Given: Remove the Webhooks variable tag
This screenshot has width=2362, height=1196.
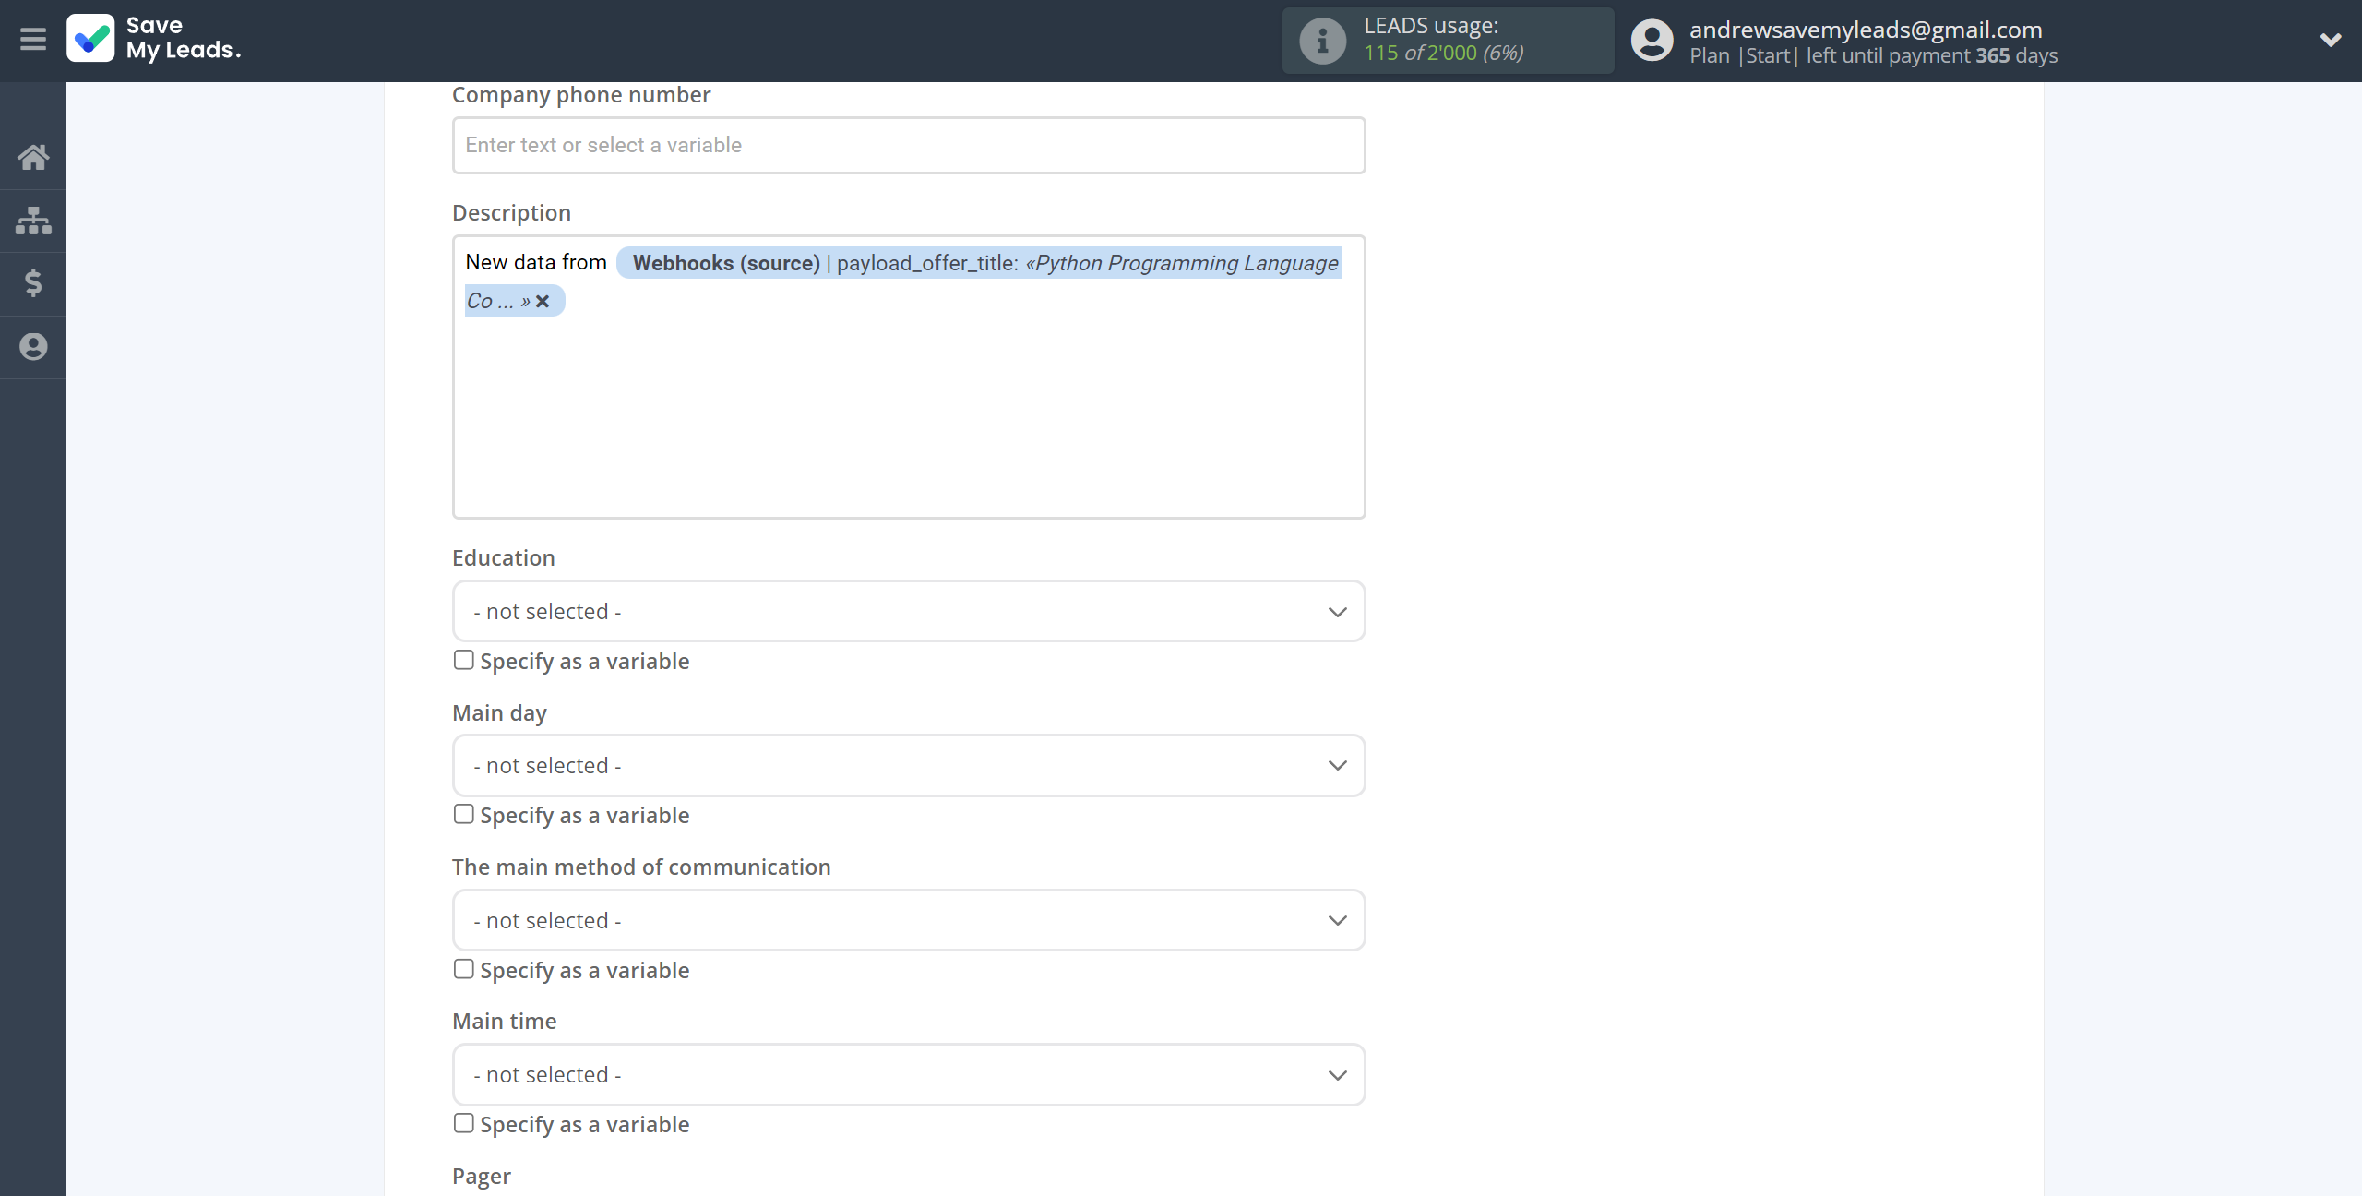Looking at the screenshot, I should pos(543,301).
